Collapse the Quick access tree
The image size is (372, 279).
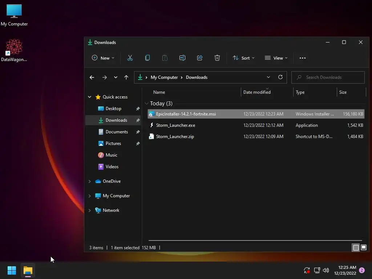pos(90,97)
